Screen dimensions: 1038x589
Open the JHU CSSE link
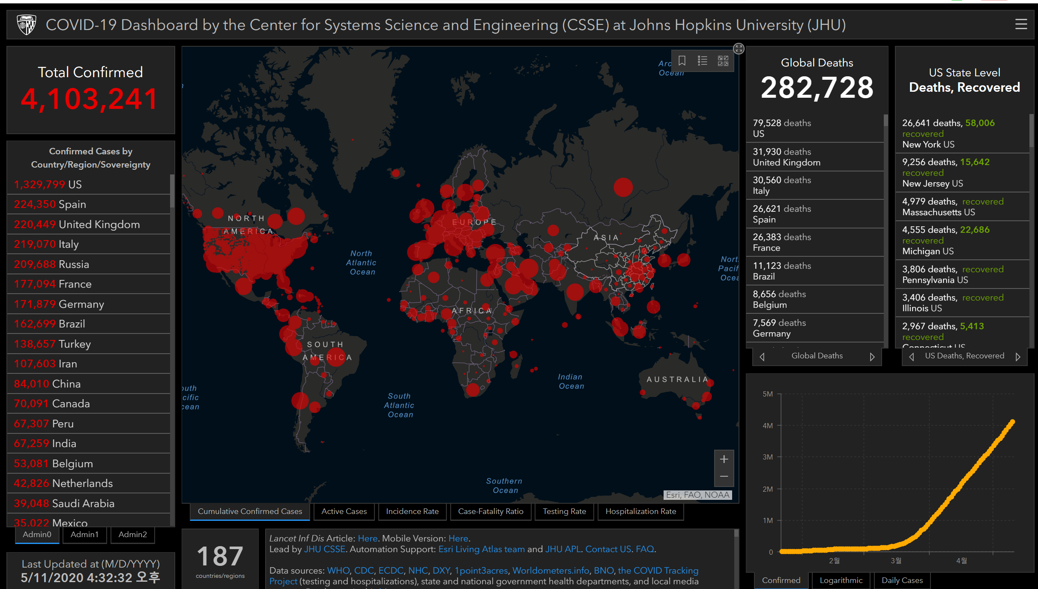(x=324, y=549)
